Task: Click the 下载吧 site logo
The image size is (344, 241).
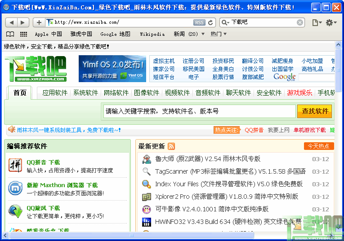Action: pos(36,69)
